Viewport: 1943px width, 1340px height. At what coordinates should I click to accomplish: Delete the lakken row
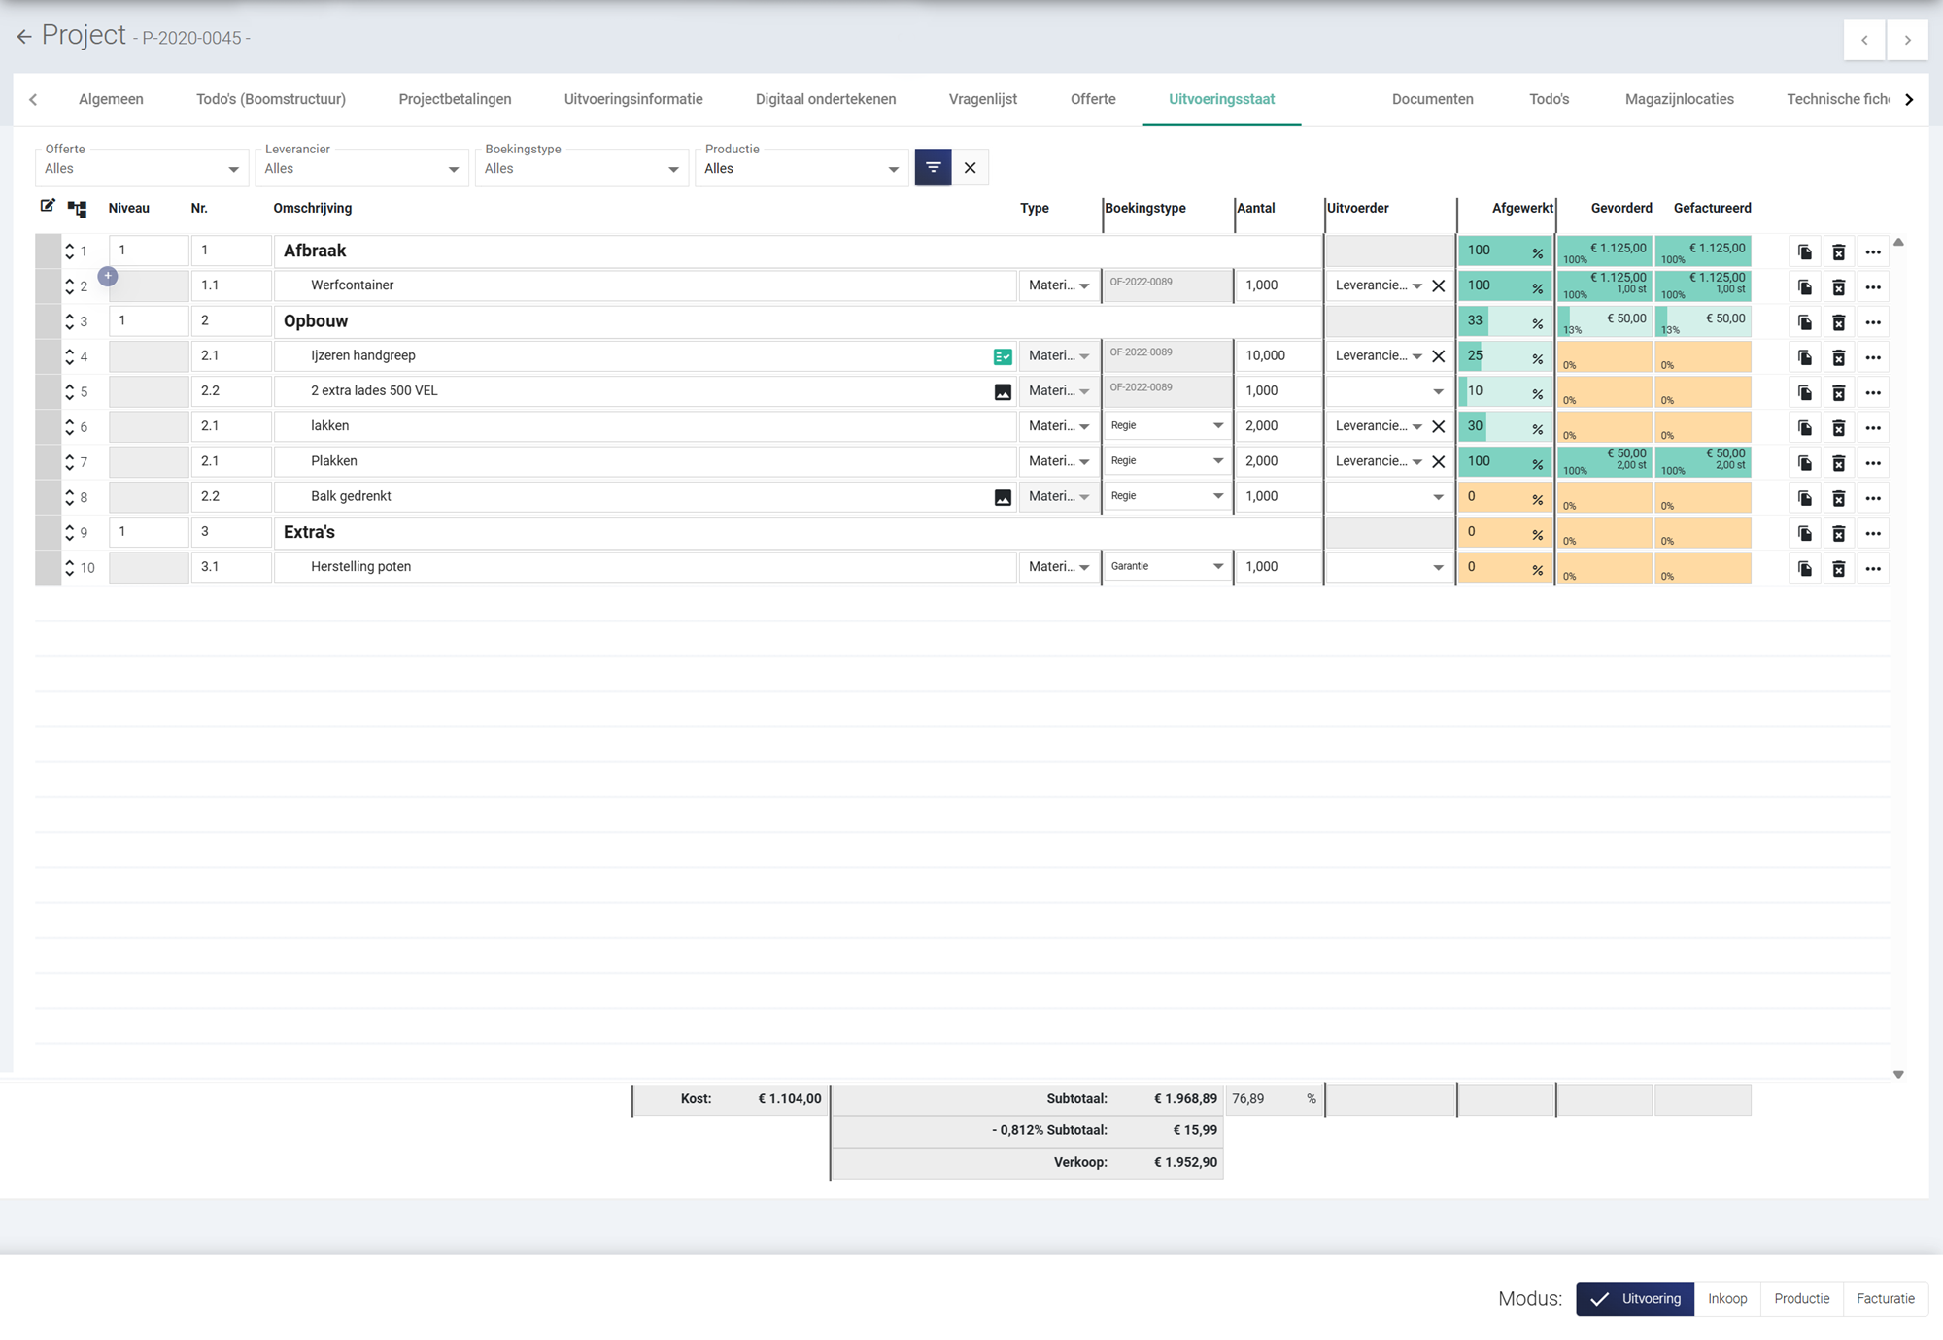[x=1838, y=427]
